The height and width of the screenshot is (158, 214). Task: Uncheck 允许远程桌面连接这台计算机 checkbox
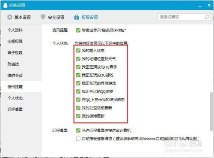point(78,131)
